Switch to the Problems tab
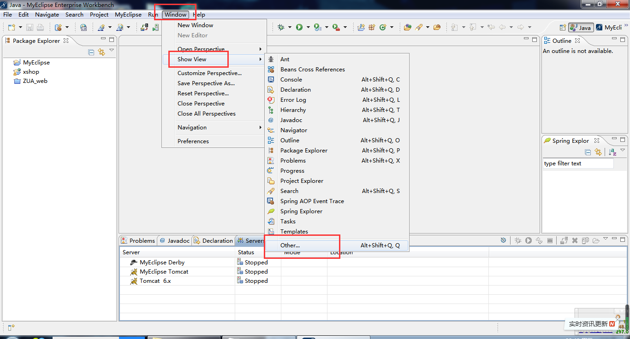This screenshot has width=630, height=339. 138,240
